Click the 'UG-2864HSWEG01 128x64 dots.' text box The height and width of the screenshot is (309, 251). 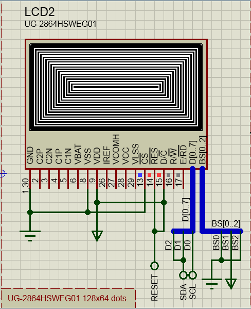(x=68, y=298)
